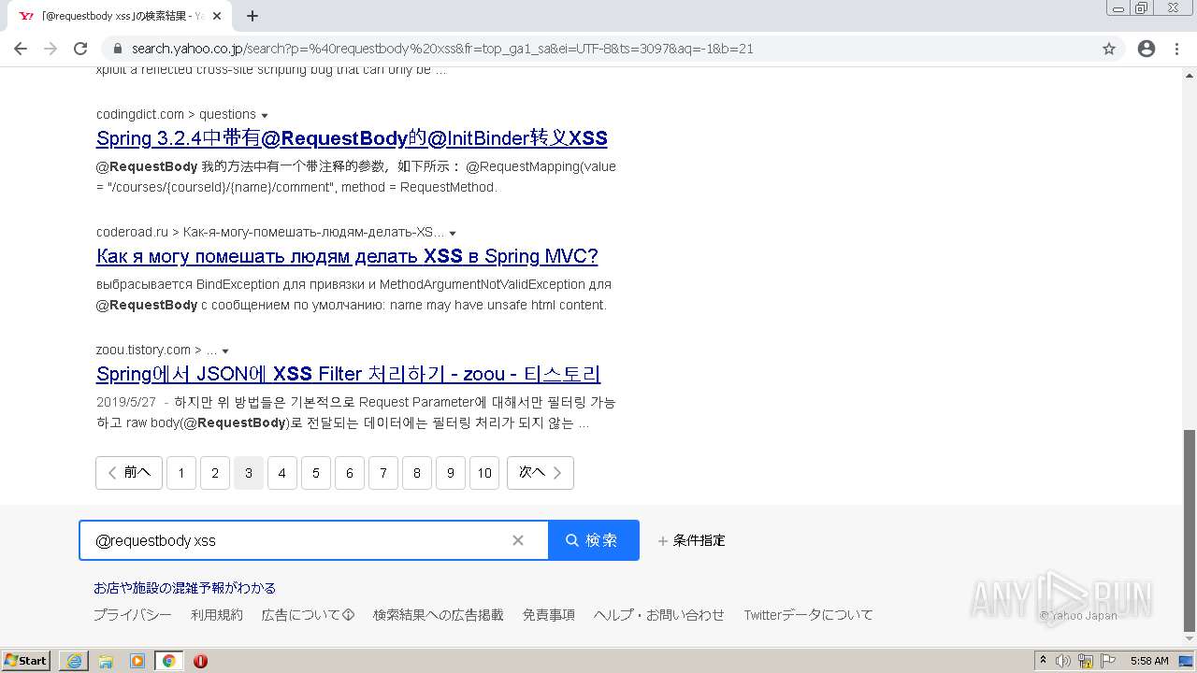Viewport: 1197px width, 673px height.
Task: Bookmark this page with the star icon
Action: coord(1109,49)
